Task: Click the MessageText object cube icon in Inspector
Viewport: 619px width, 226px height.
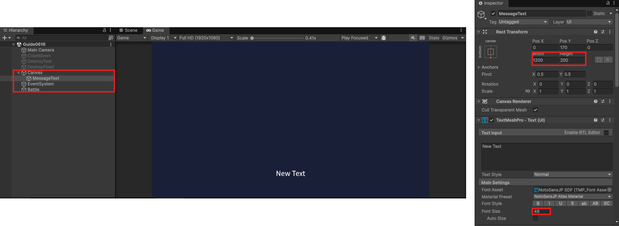Action: (x=481, y=14)
